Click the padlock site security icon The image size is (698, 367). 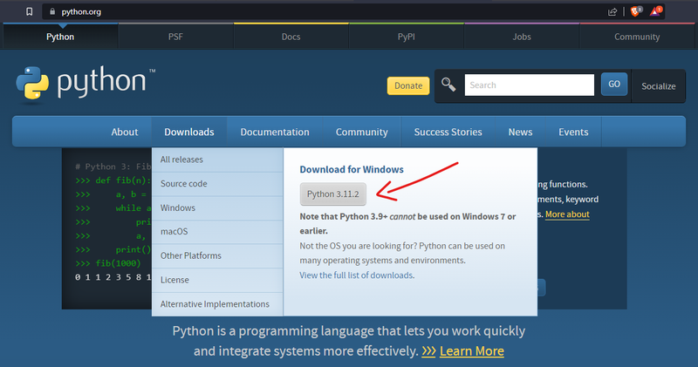[x=52, y=11]
